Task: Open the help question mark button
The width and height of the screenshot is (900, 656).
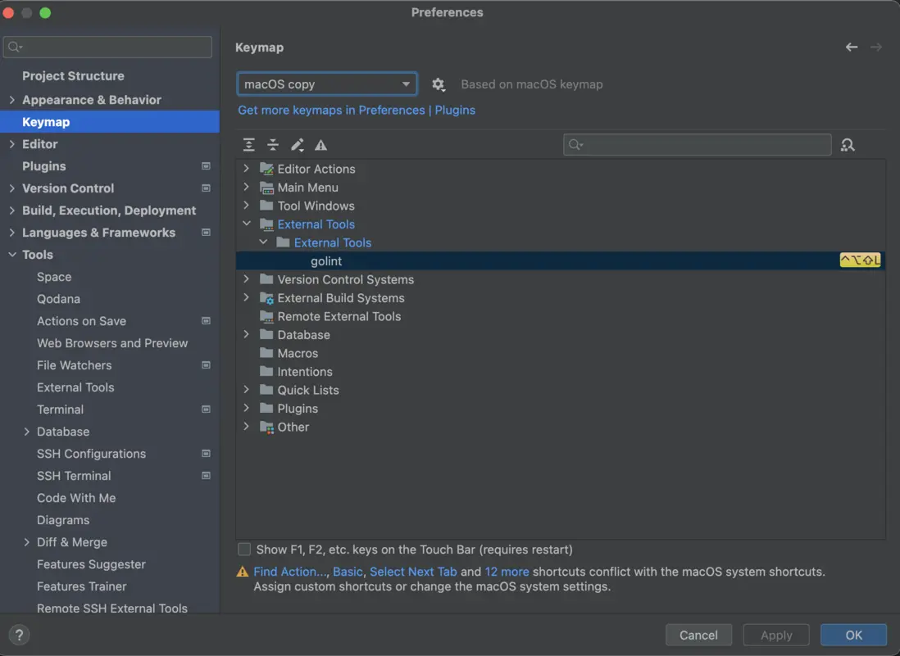Action: tap(19, 635)
